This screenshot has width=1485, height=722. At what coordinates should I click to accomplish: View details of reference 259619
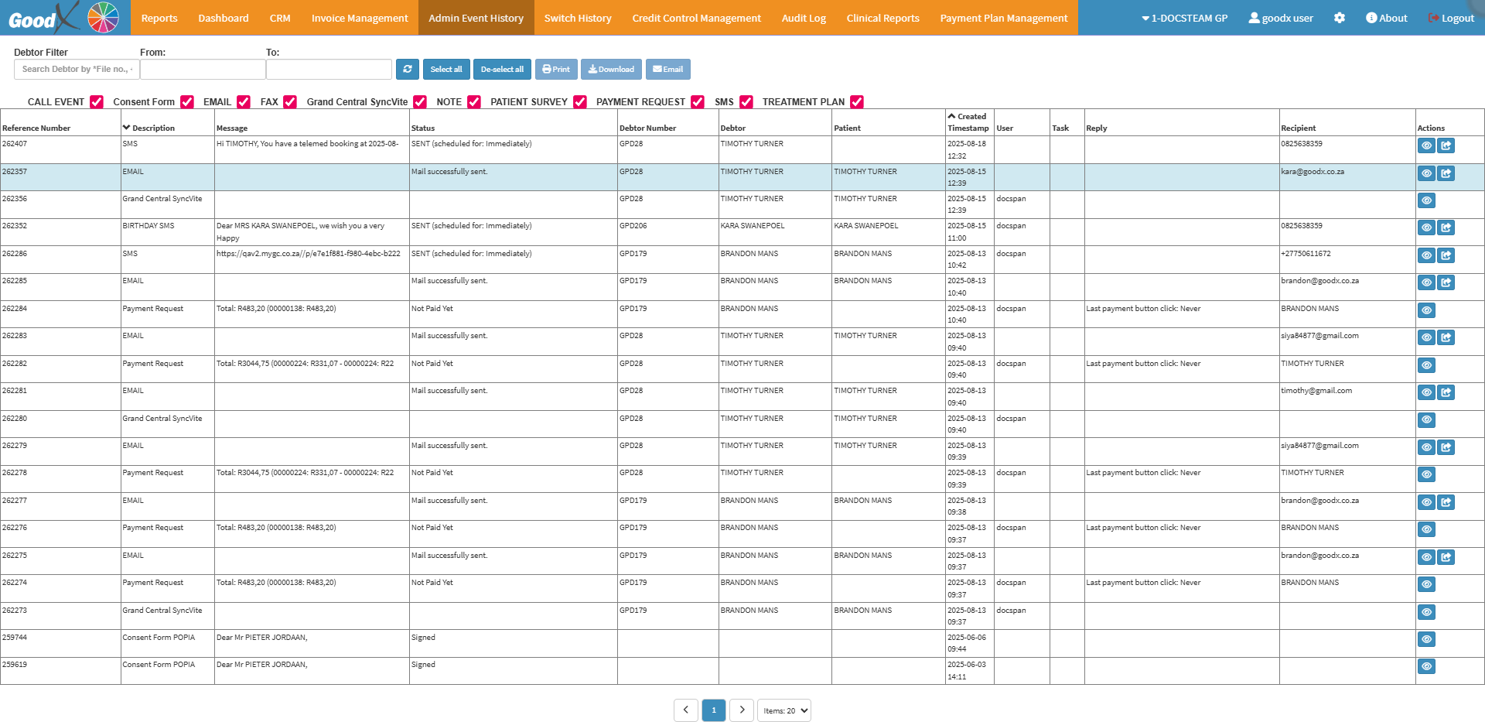pyautogui.click(x=1426, y=666)
